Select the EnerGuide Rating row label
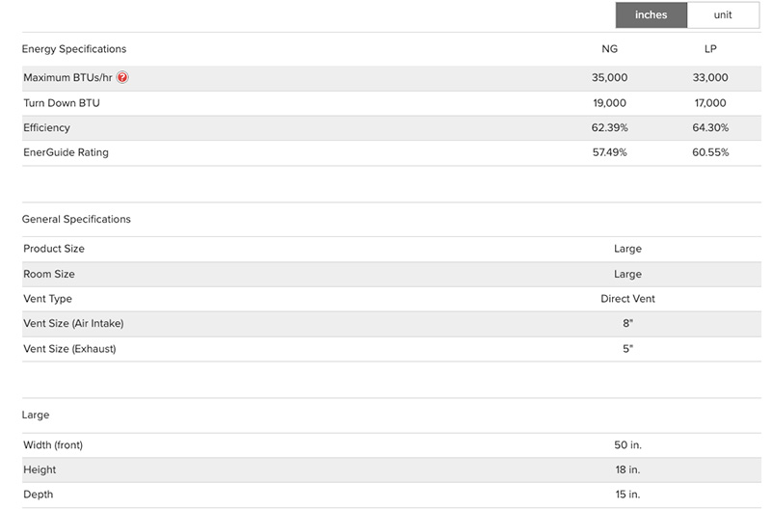Viewport: 771px width, 509px height. [x=66, y=152]
